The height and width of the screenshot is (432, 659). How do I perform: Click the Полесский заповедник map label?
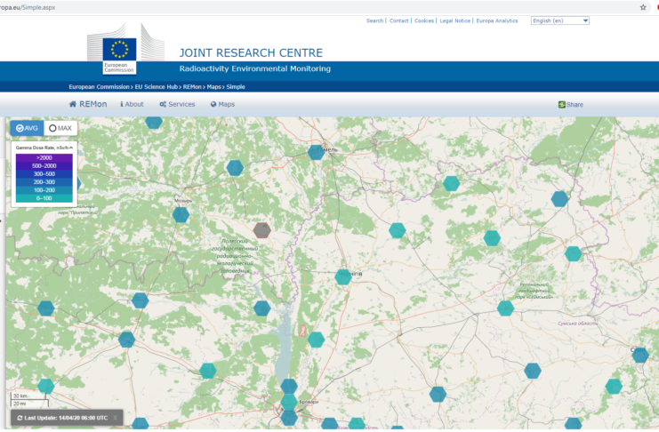pos(235,256)
